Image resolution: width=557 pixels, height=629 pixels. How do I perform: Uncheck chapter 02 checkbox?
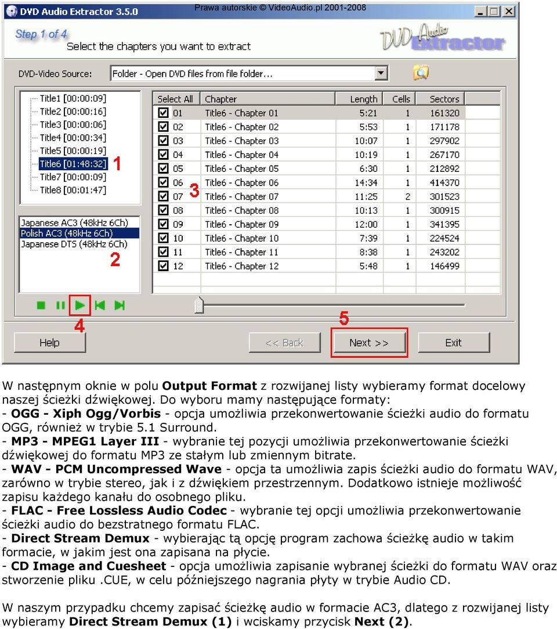pyautogui.click(x=163, y=127)
